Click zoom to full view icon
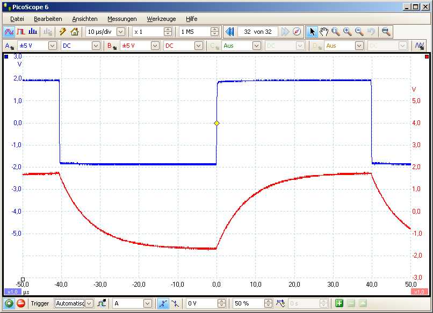 pyautogui.click(x=386, y=32)
